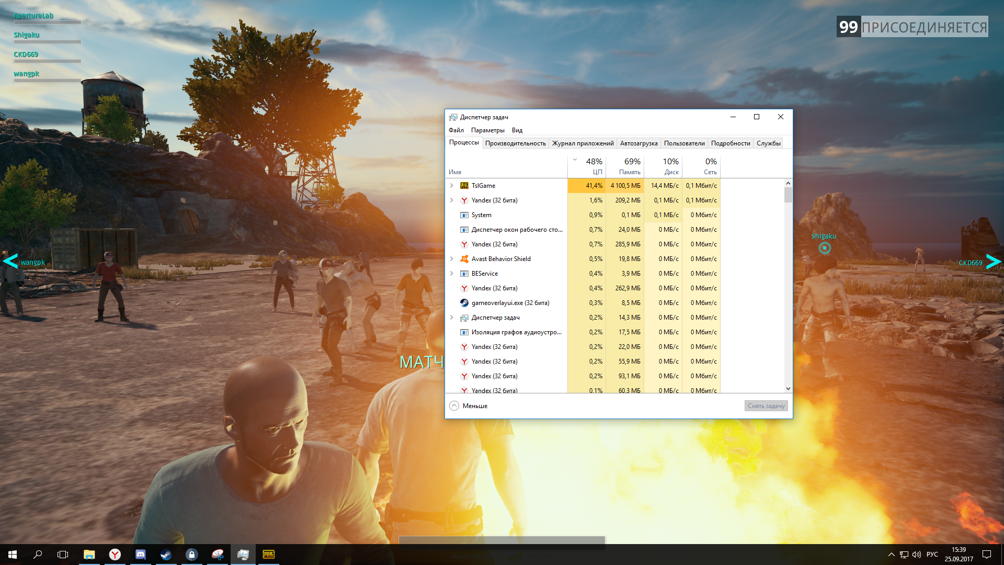Switch to the Подробности tab
The width and height of the screenshot is (1004, 565).
click(x=731, y=143)
